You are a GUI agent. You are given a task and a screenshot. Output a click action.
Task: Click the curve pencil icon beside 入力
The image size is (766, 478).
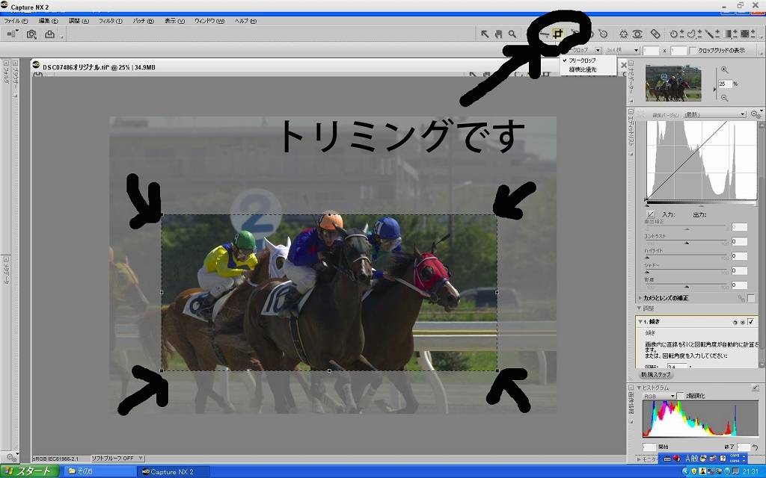pyautogui.click(x=650, y=214)
